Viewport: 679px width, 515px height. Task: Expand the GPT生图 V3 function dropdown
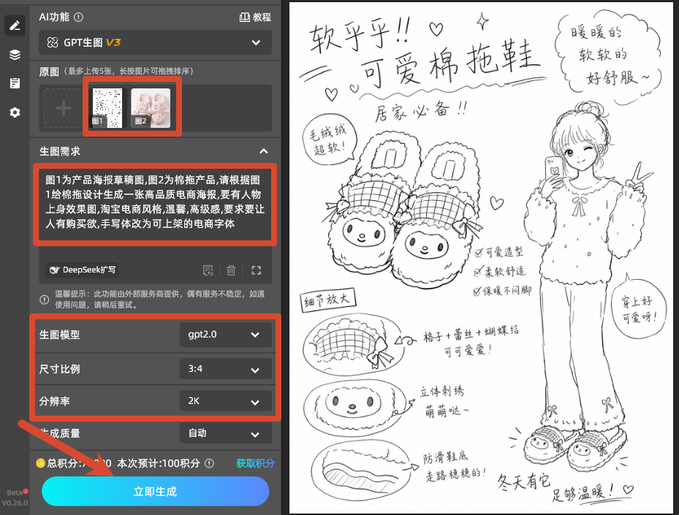coord(155,42)
